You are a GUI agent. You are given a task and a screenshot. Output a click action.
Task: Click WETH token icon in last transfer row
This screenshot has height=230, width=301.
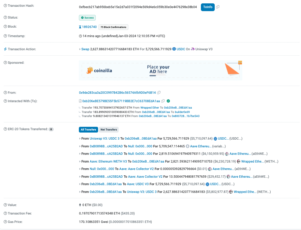(231, 192)
